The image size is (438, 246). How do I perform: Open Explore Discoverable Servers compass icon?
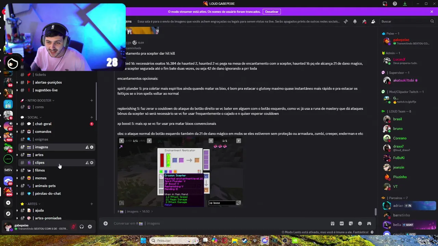point(8,214)
